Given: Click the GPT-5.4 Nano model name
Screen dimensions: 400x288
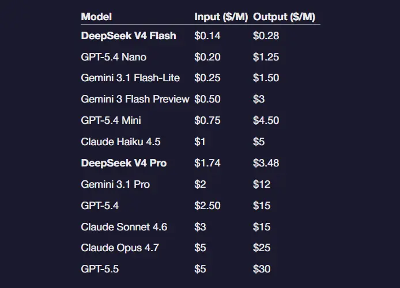Looking at the screenshot, I should tap(114, 57).
